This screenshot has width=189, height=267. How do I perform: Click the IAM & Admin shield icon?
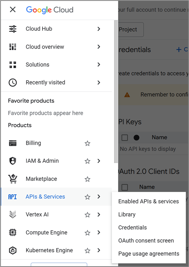[13, 161]
